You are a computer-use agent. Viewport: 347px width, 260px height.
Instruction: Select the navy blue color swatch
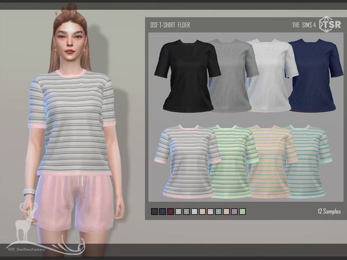coord(163,211)
